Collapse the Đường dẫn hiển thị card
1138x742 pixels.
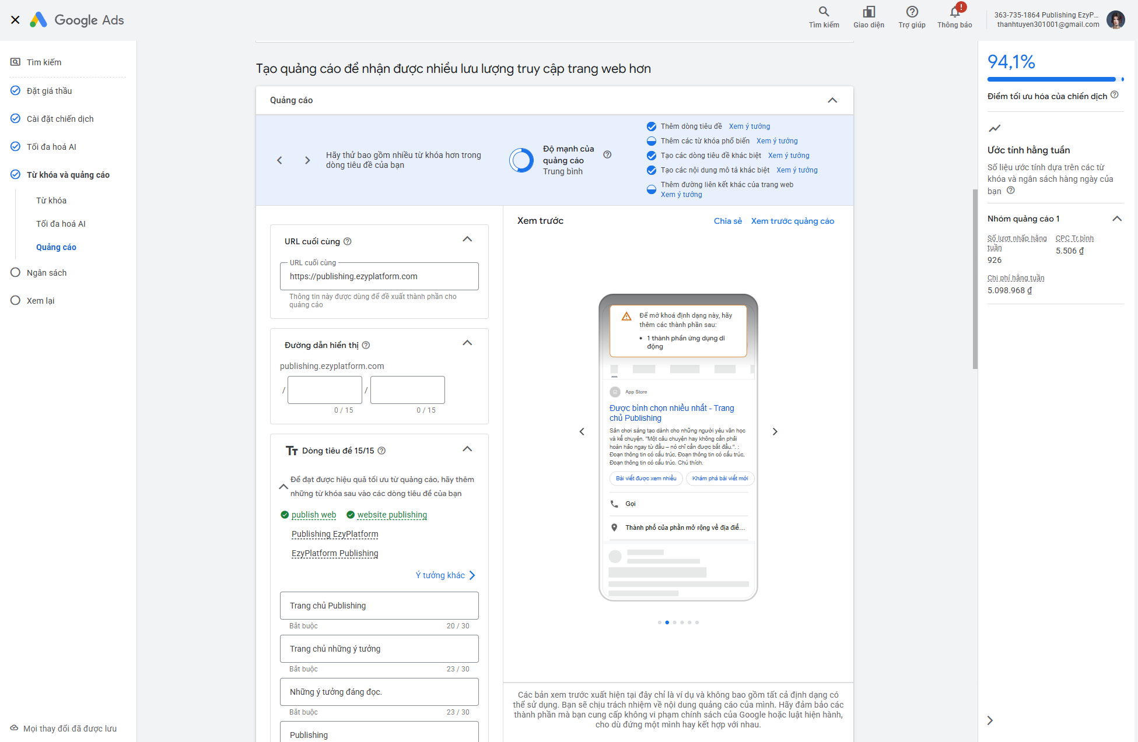point(467,343)
